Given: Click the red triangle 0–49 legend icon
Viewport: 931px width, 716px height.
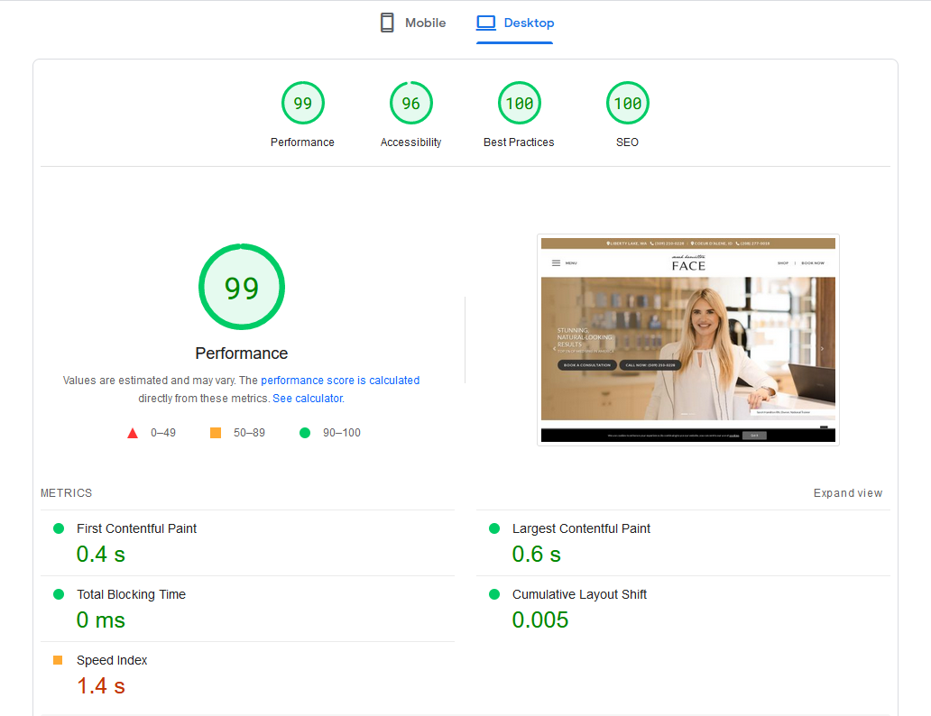Looking at the screenshot, I should click(x=133, y=433).
